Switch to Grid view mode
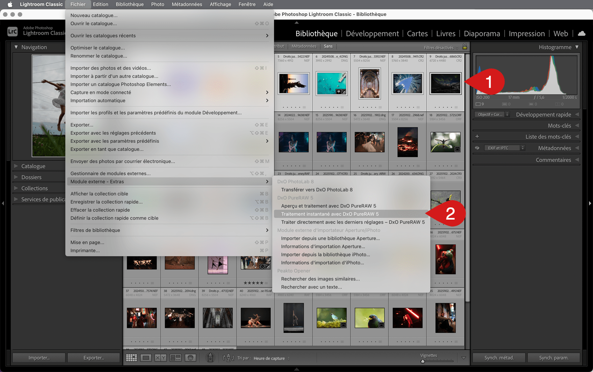 point(131,358)
